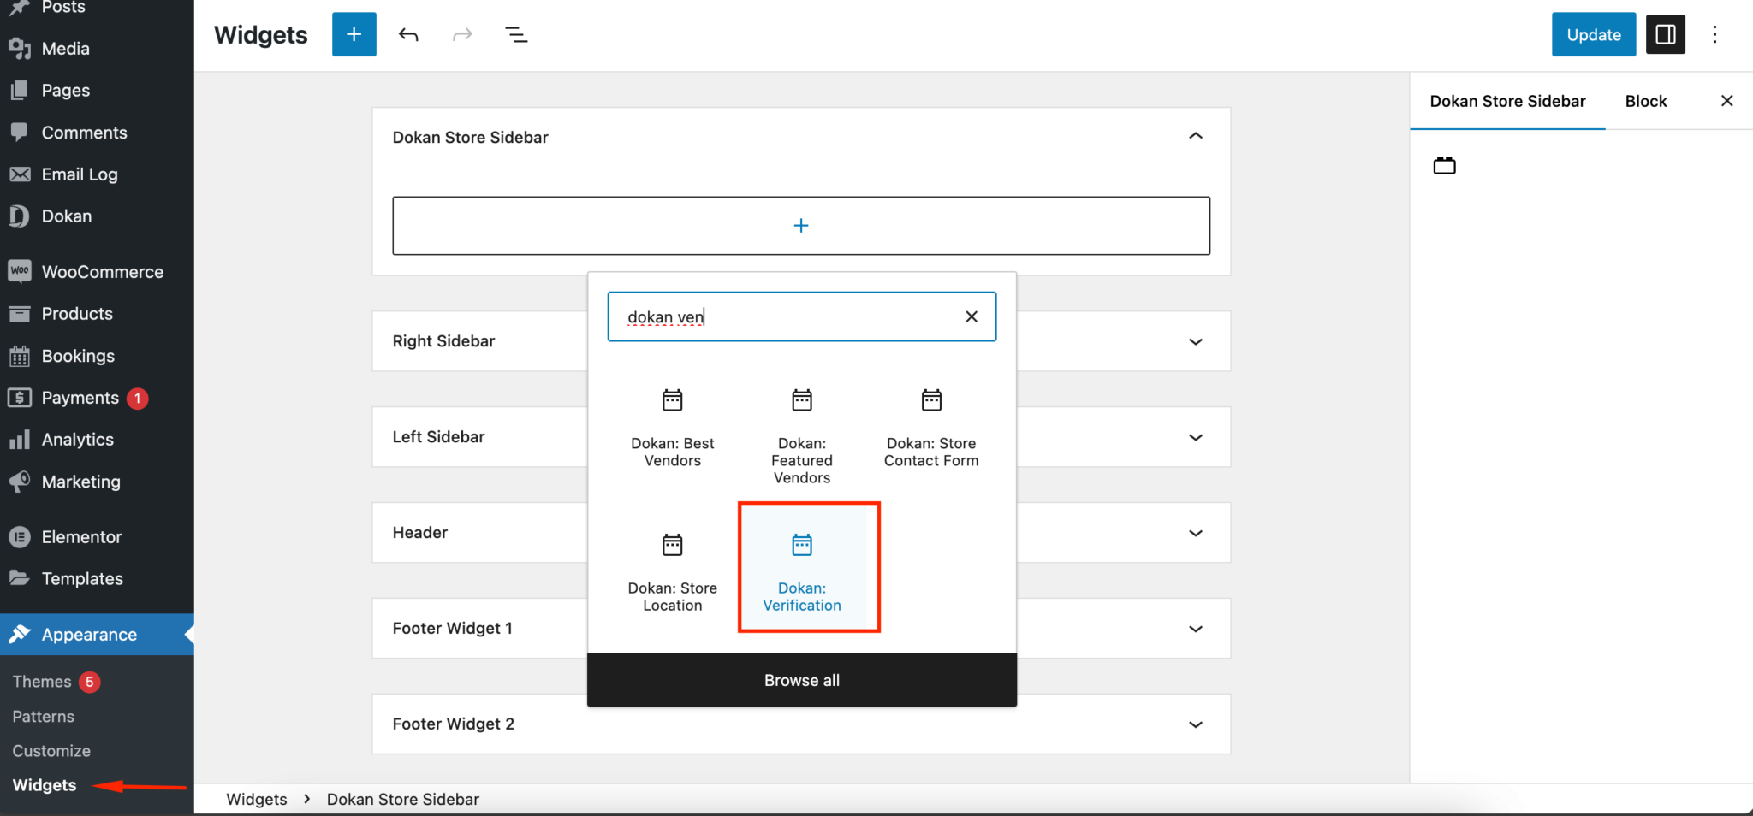Open the list view
The height and width of the screenshot is (816, 1753).
pos(516,34)
